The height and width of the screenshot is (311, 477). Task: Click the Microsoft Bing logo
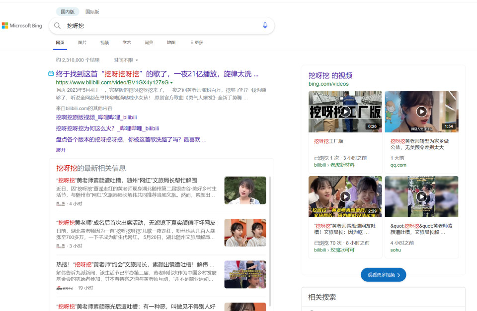(x=22, y=25)
